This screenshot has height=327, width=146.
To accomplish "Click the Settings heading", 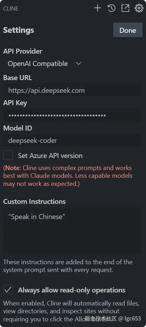I will point(19,30).
